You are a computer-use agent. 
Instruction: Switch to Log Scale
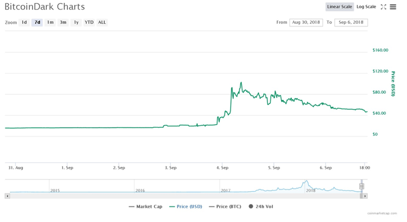366,6
